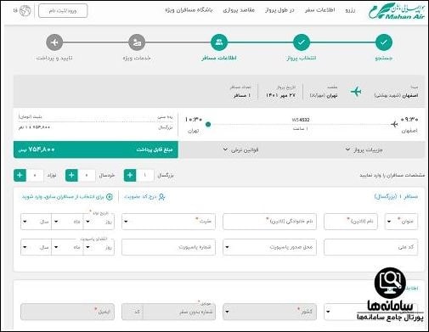Click the mobile country code field
The image size is (429, 332).
[x=133, y=312]
